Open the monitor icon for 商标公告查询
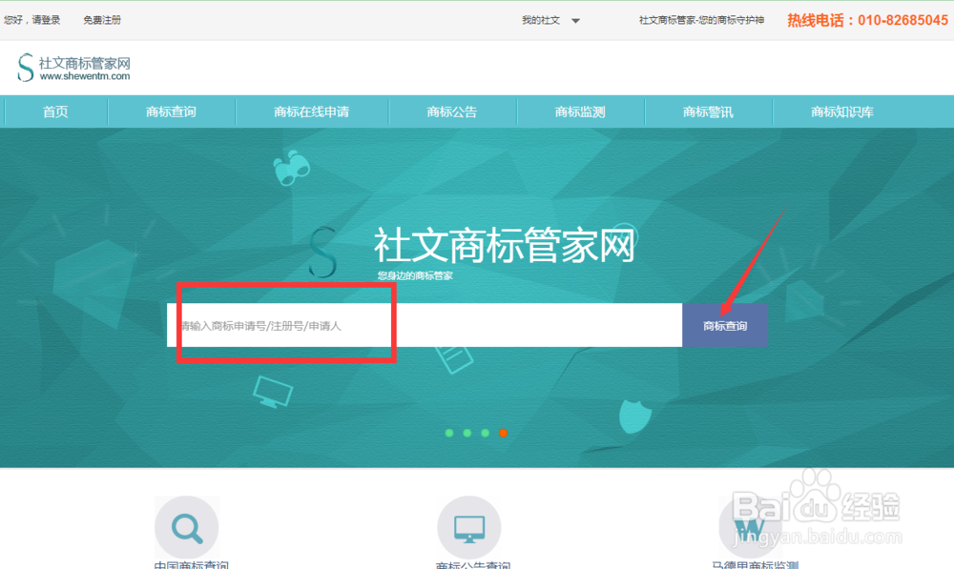 click(469, 528)
